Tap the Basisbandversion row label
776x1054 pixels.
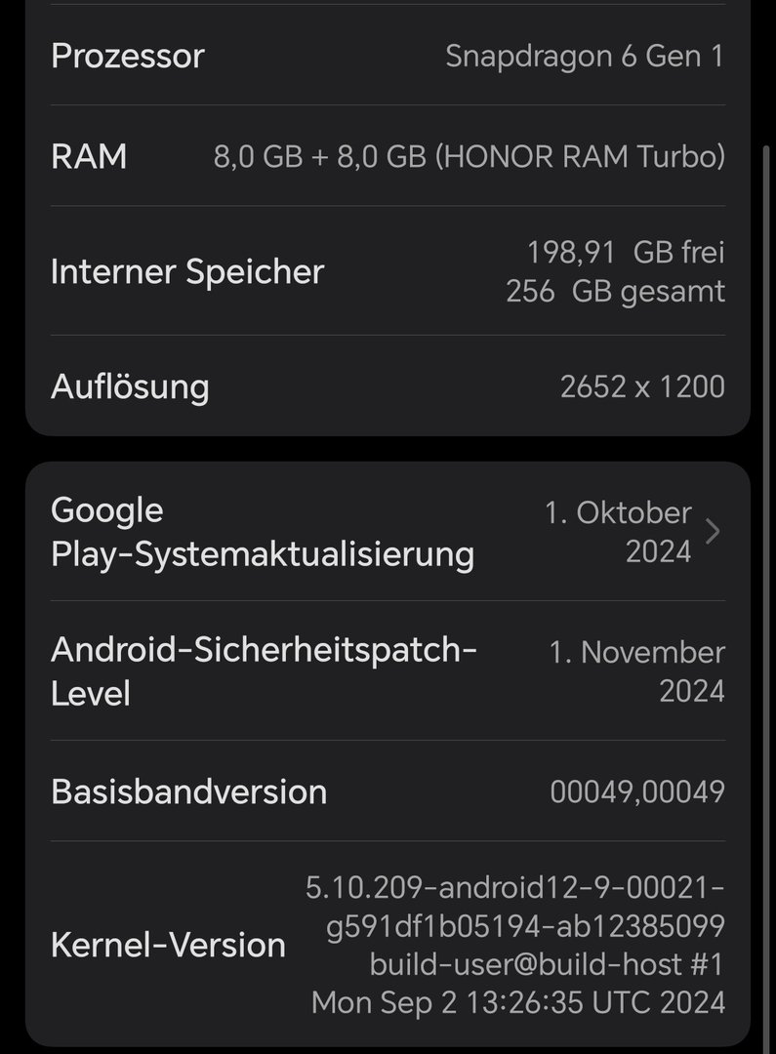tap(188, 791)
